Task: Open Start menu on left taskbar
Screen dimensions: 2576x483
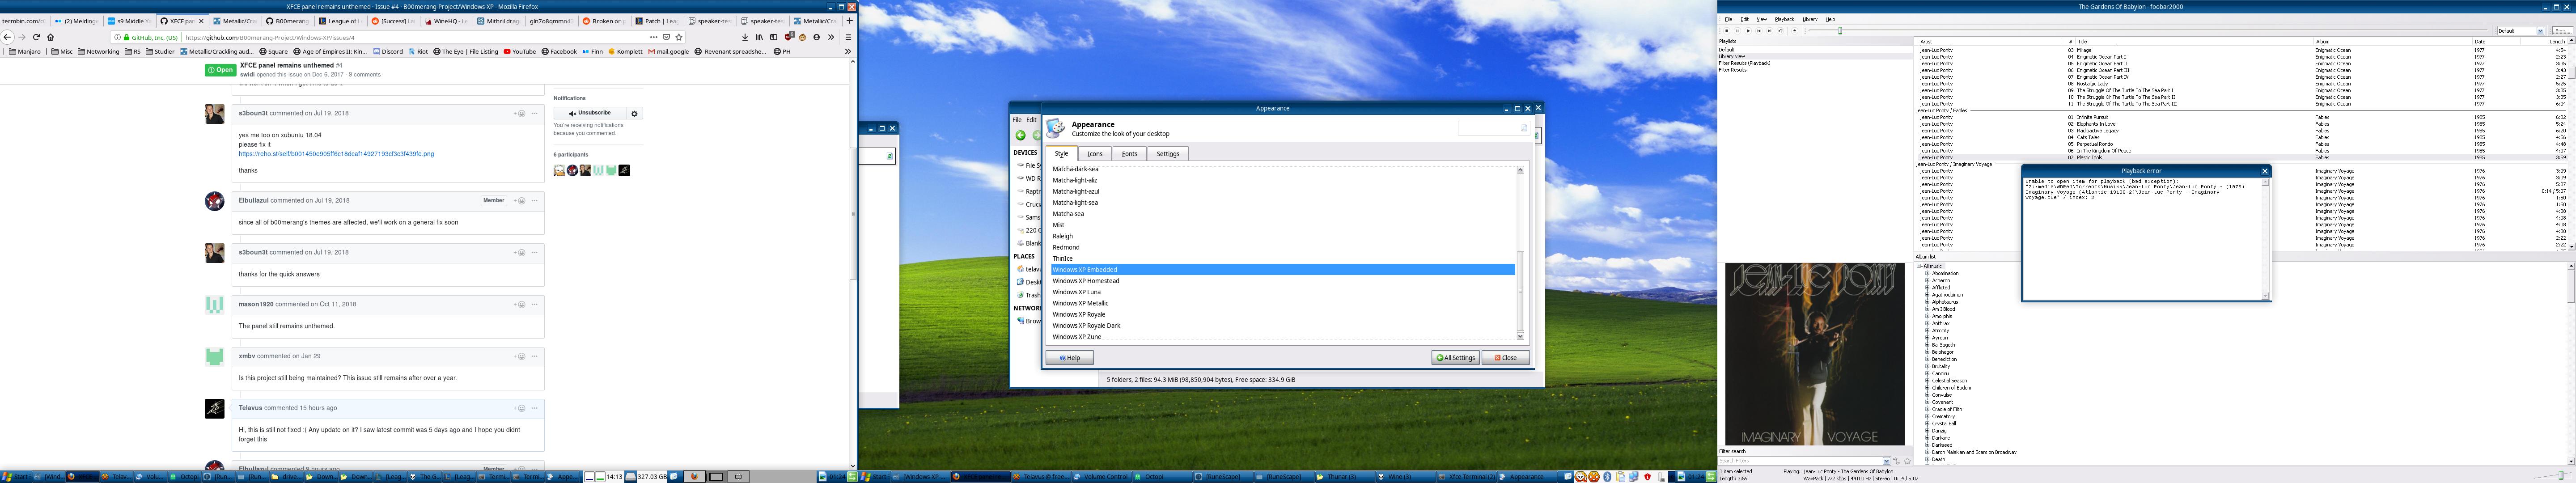Action: click(16, 477)
